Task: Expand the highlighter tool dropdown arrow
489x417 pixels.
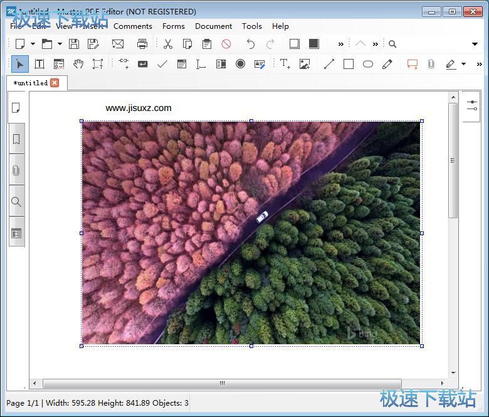Action: 464,64
